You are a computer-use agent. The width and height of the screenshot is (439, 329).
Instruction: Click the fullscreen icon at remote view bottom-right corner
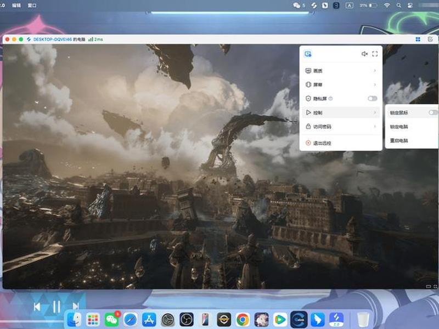[x=435, y=286]
